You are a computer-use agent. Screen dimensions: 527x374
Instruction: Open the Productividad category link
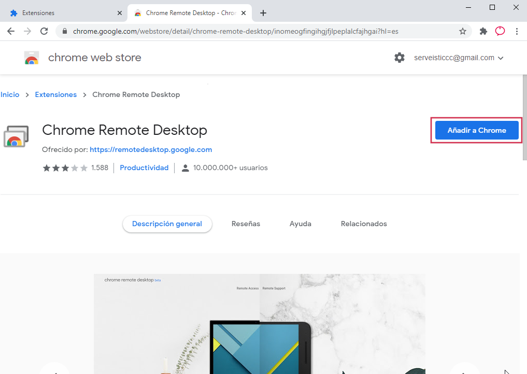(x=144, y=168)
